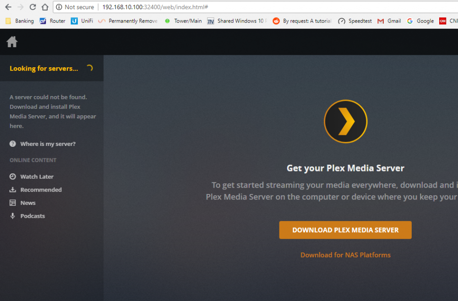Click the Looking for servers... header

pos(44,68)
